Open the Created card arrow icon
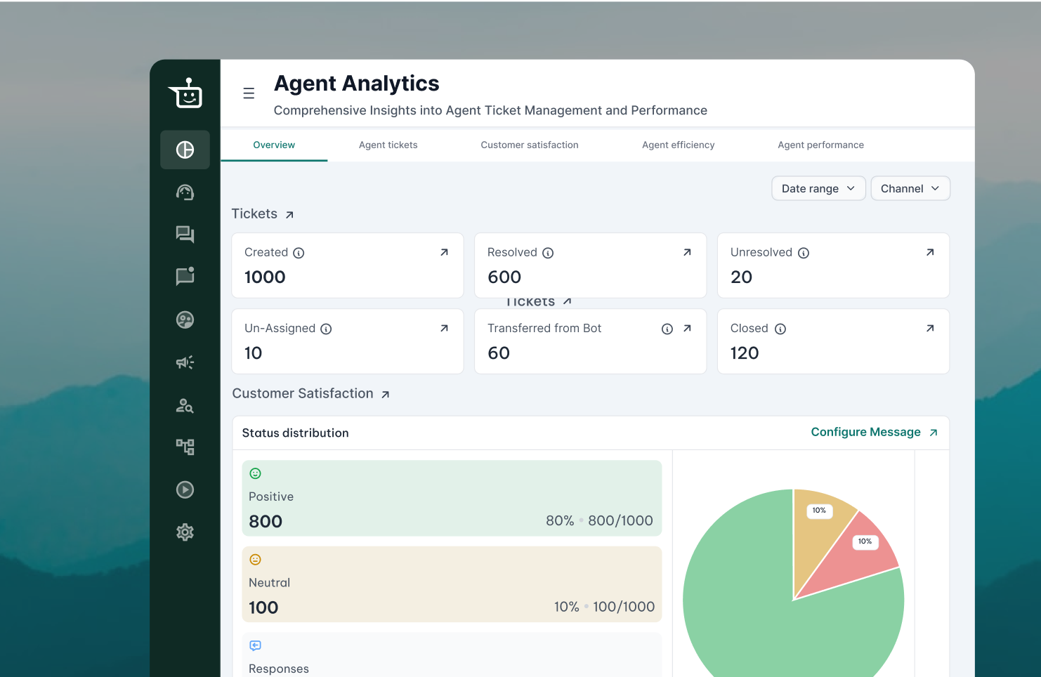The image size is (1041, 677). [x=444, y=252]
